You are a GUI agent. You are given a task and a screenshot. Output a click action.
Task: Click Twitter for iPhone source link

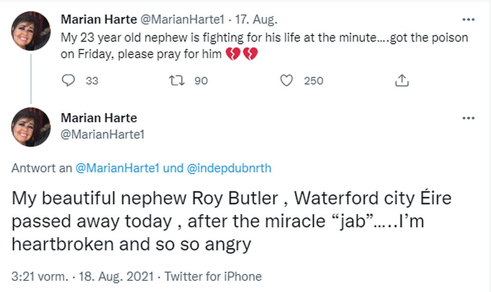pos(213,276)
